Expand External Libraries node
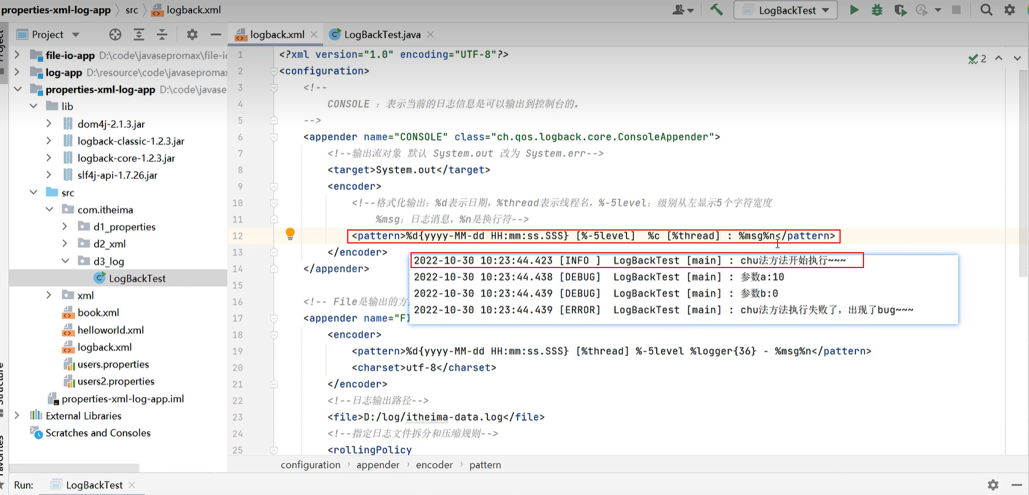1029x495 pixels. click(17, 416)
